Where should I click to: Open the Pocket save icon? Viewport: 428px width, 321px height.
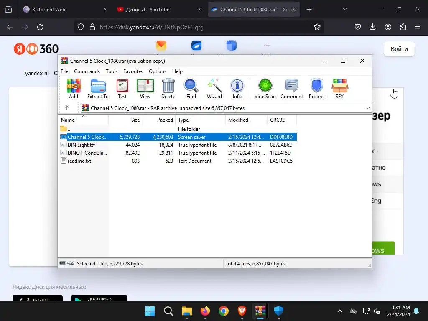(358, 27)
